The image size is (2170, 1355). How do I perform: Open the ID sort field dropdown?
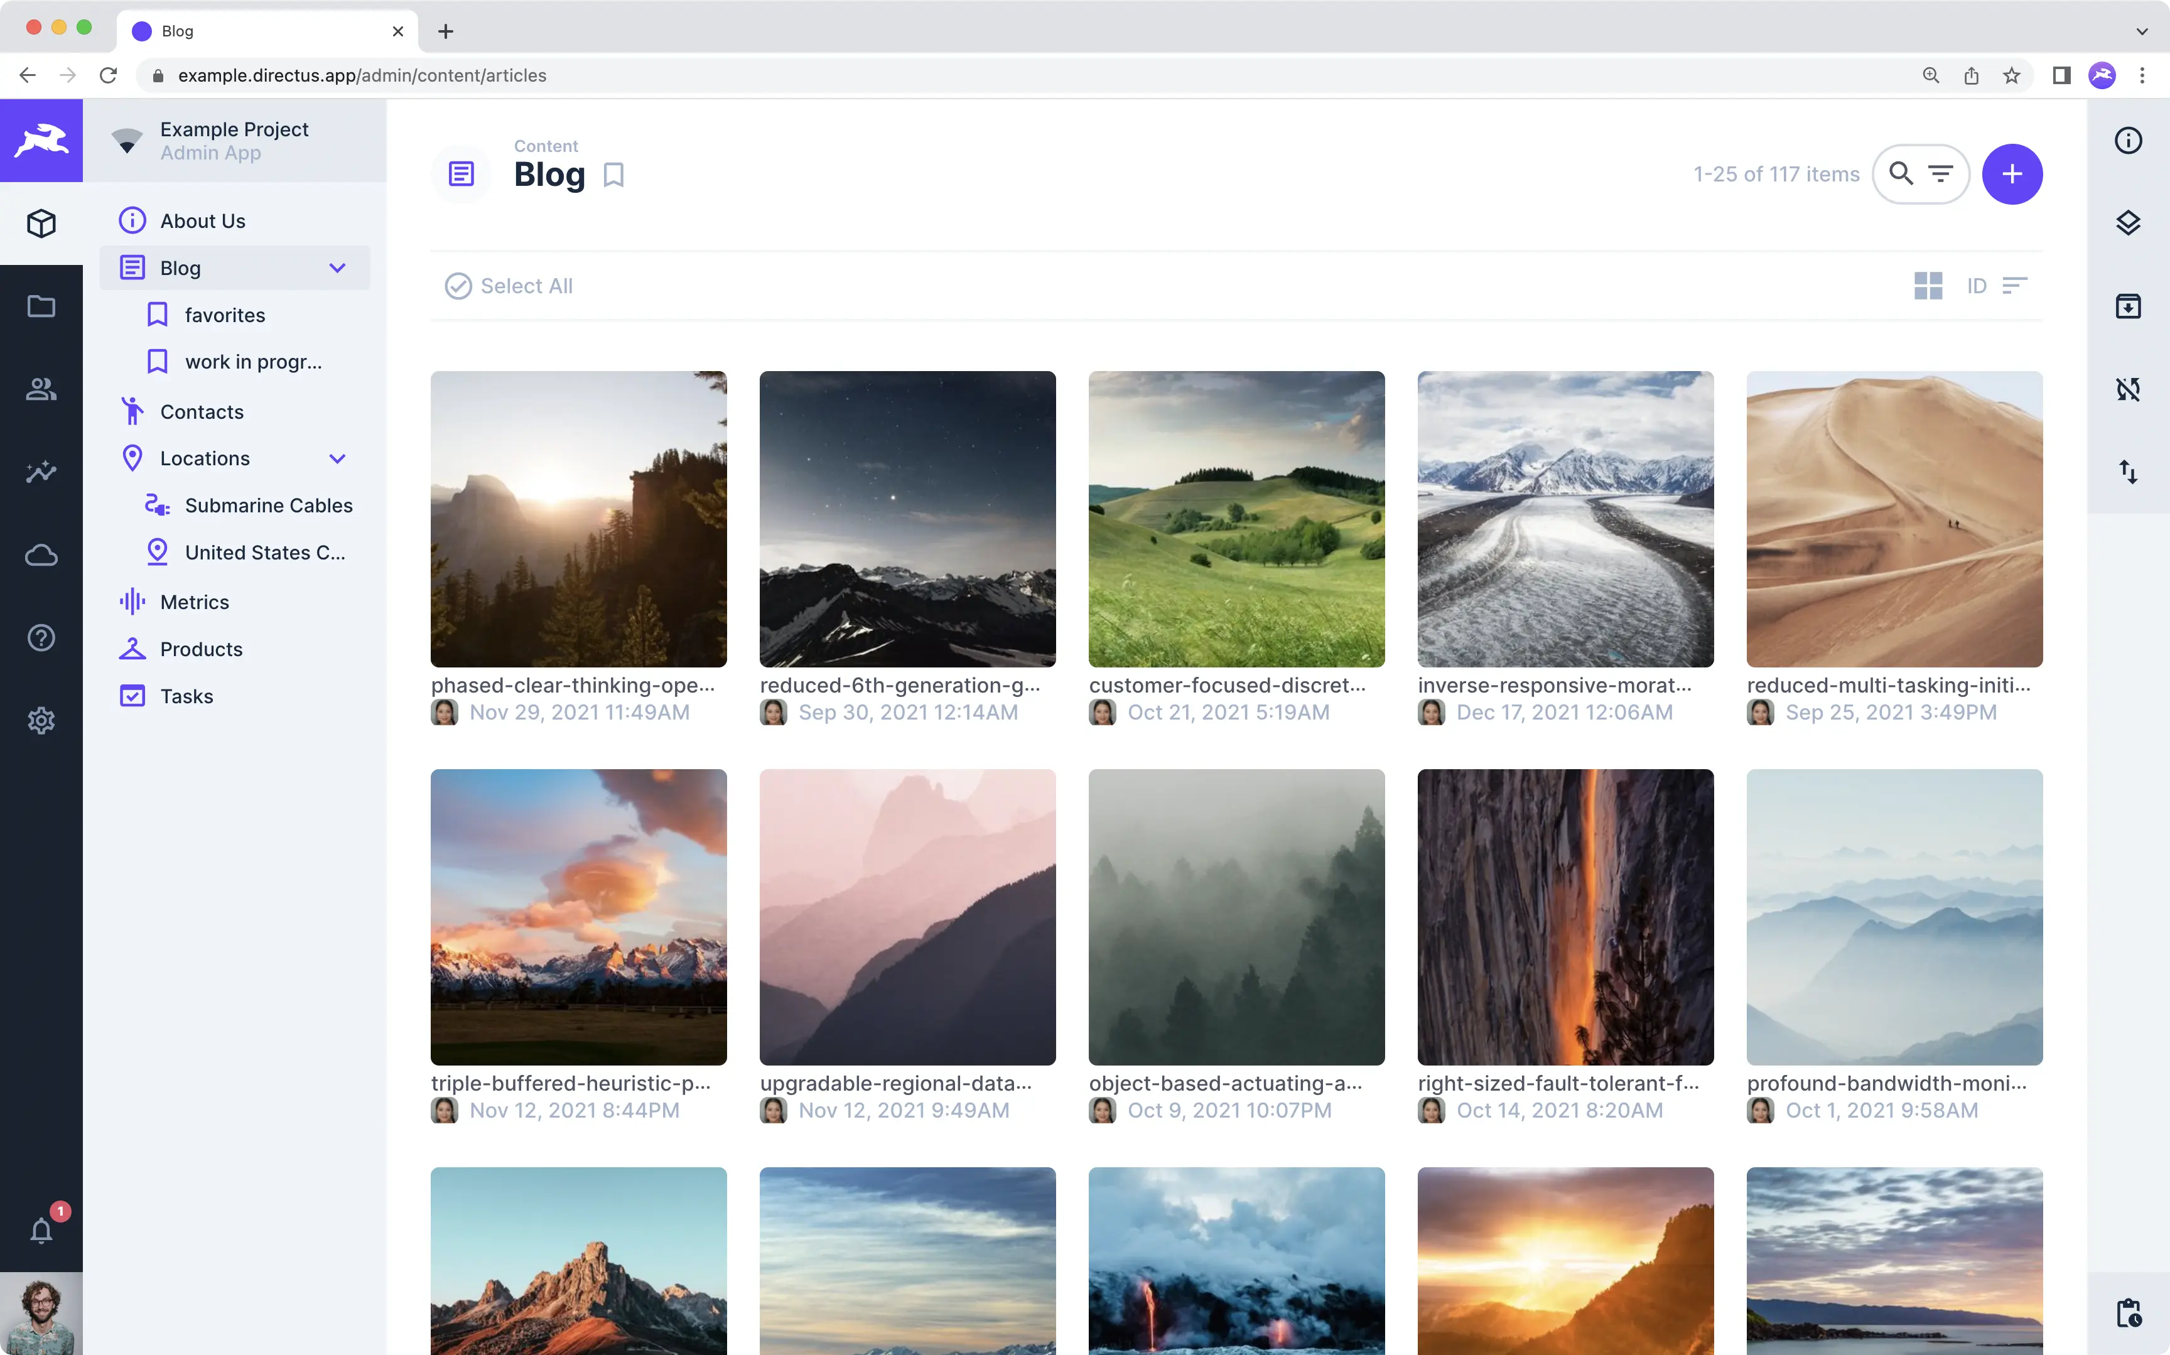pyautogui.click(x=1977, y=286)
